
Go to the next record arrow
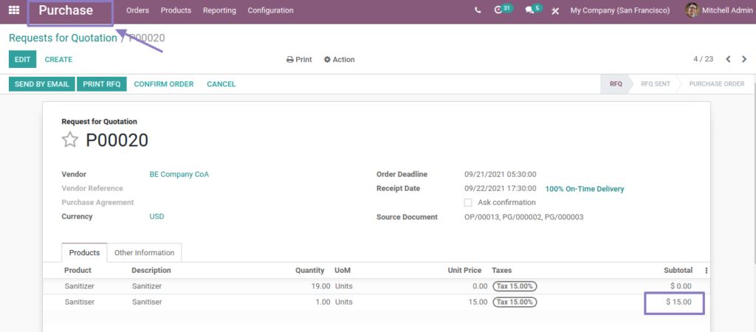click(744, 59)
